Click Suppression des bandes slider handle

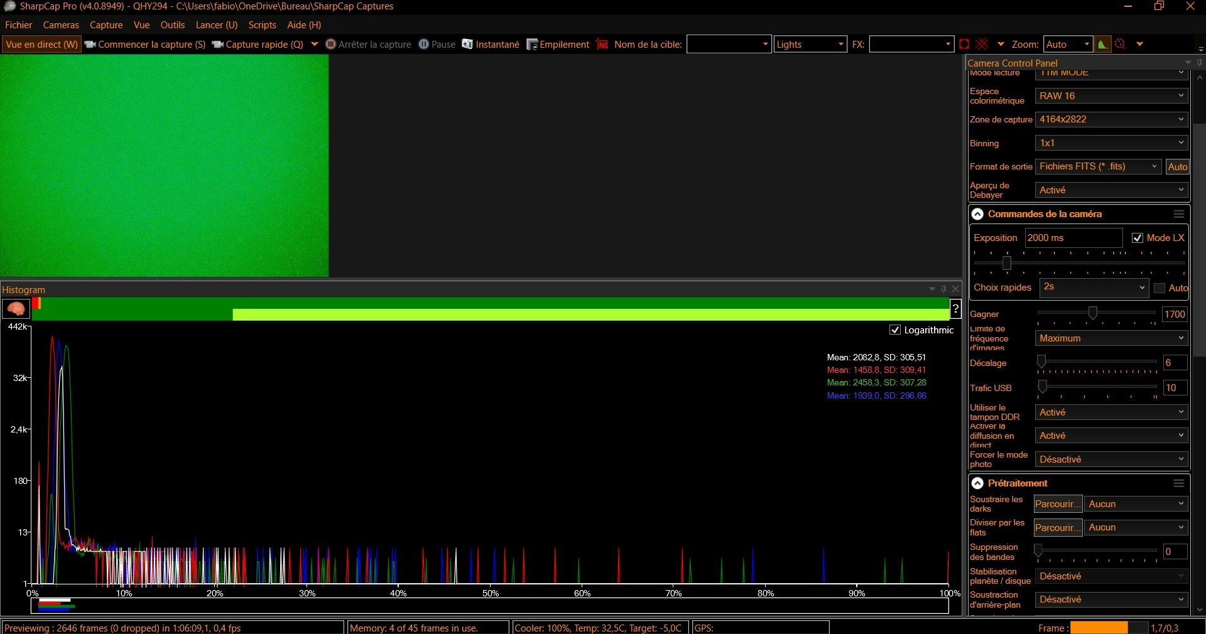(x=1039, y=551)
